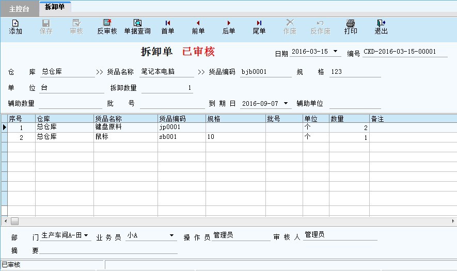This screenshot has height=271, width=457.
Task: Open the 日期 date dropdown
Action: click(336, 51)
